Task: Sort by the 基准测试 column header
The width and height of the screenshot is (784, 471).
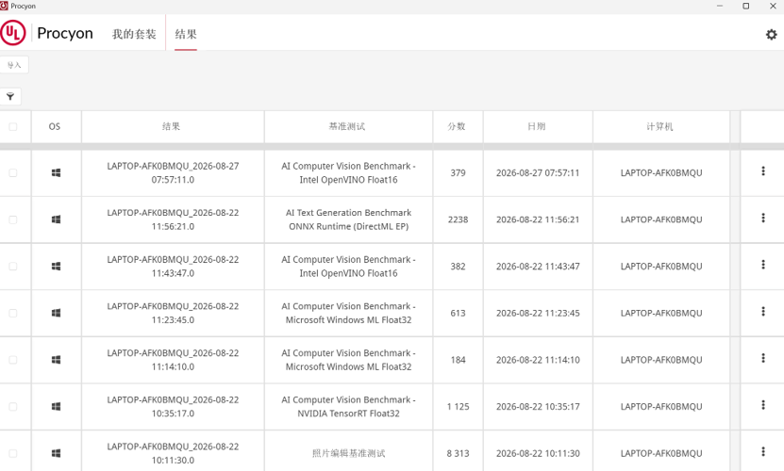Action: [x=347, y=127]
